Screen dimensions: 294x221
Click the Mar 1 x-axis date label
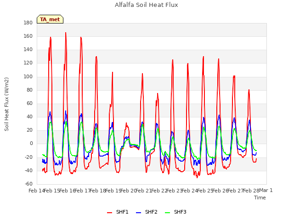point(266,190)
